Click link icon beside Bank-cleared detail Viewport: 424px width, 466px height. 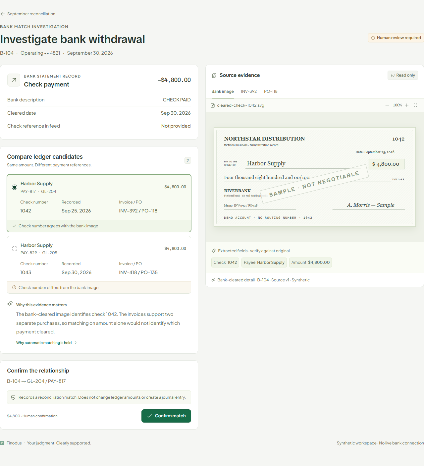tap(214, 280)
